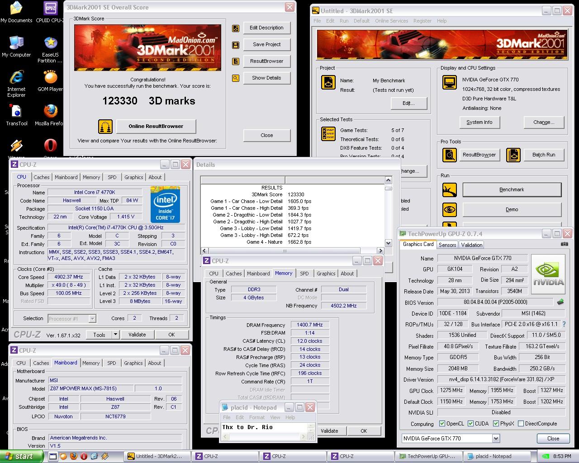Click the Selected Tests checklist icon
Image resolution: width=579 pixels, height=463 pixels.
click(x=328, y=134)
